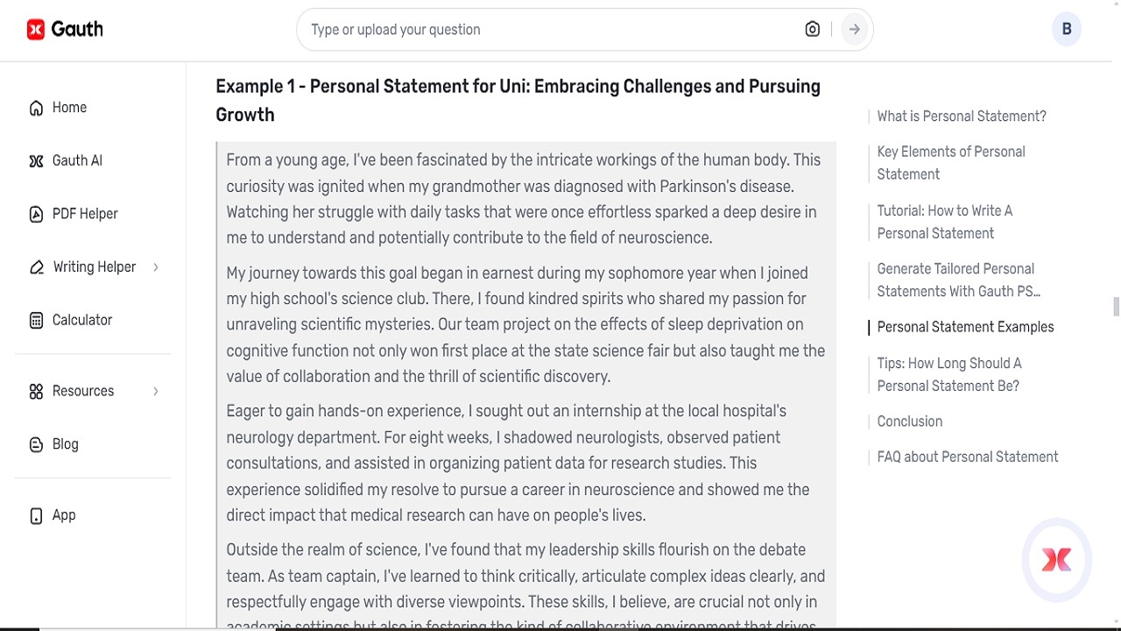Expand the Resources section
1121x631 pixels.
pyautogui.click(x=158, y=391)
